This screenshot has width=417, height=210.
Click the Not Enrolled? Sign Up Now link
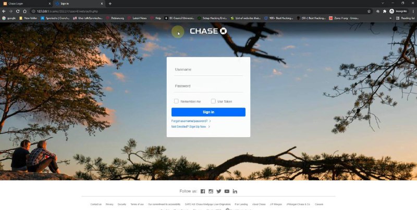point(189,126)
